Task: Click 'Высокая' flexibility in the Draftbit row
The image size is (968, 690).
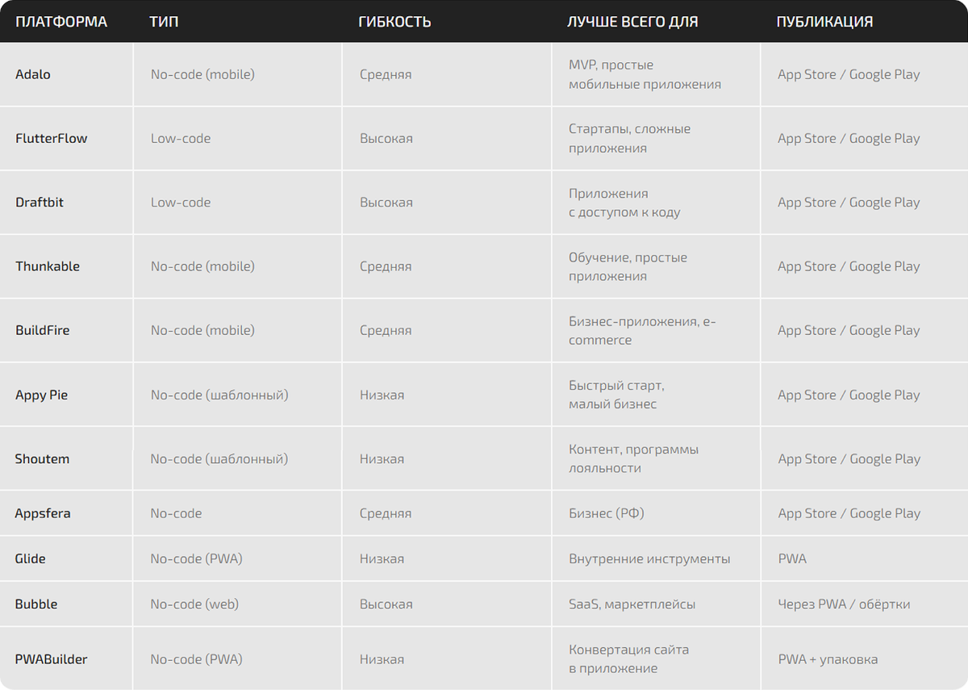Action: [x=386, y=203]
